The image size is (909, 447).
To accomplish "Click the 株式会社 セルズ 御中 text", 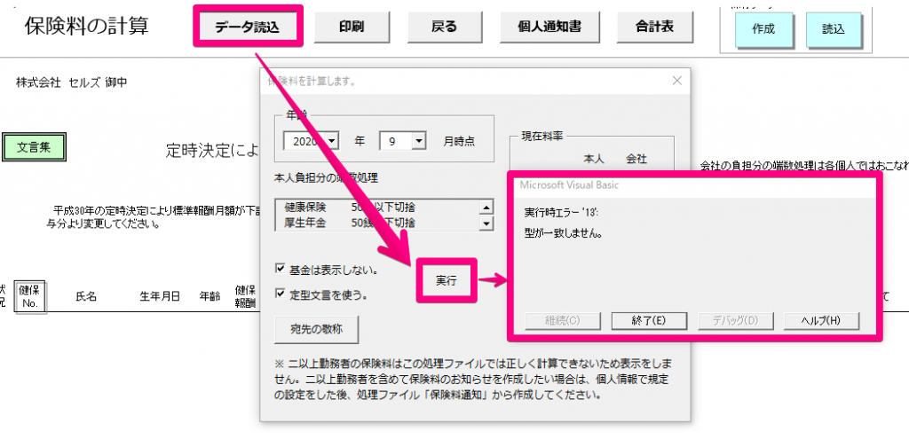I will coord(71,82).
